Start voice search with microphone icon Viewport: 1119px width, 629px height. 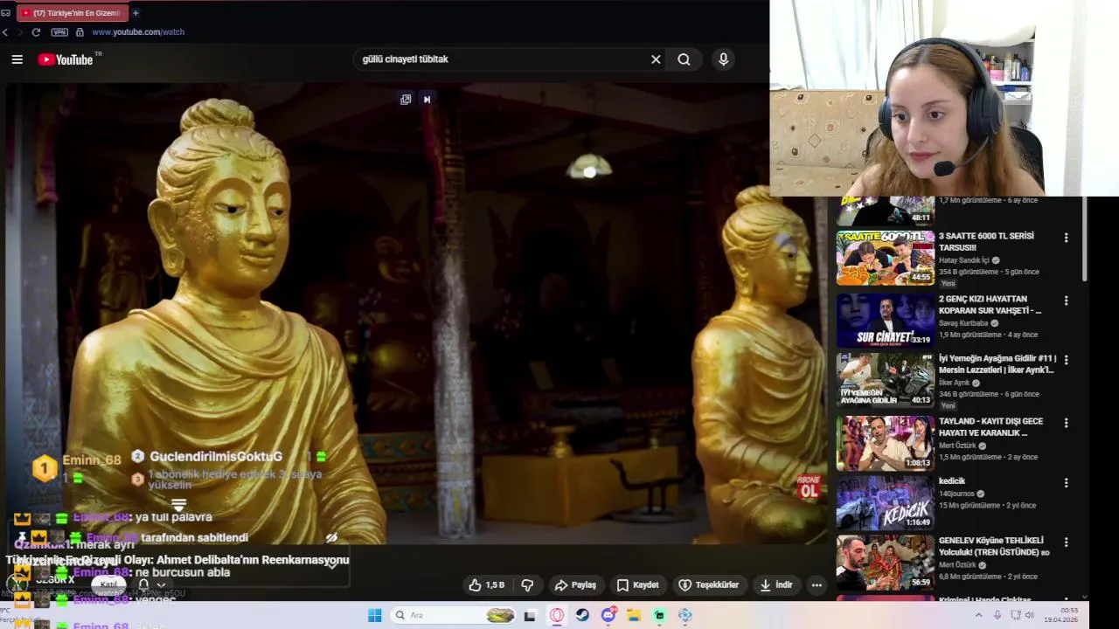(723, 59)
